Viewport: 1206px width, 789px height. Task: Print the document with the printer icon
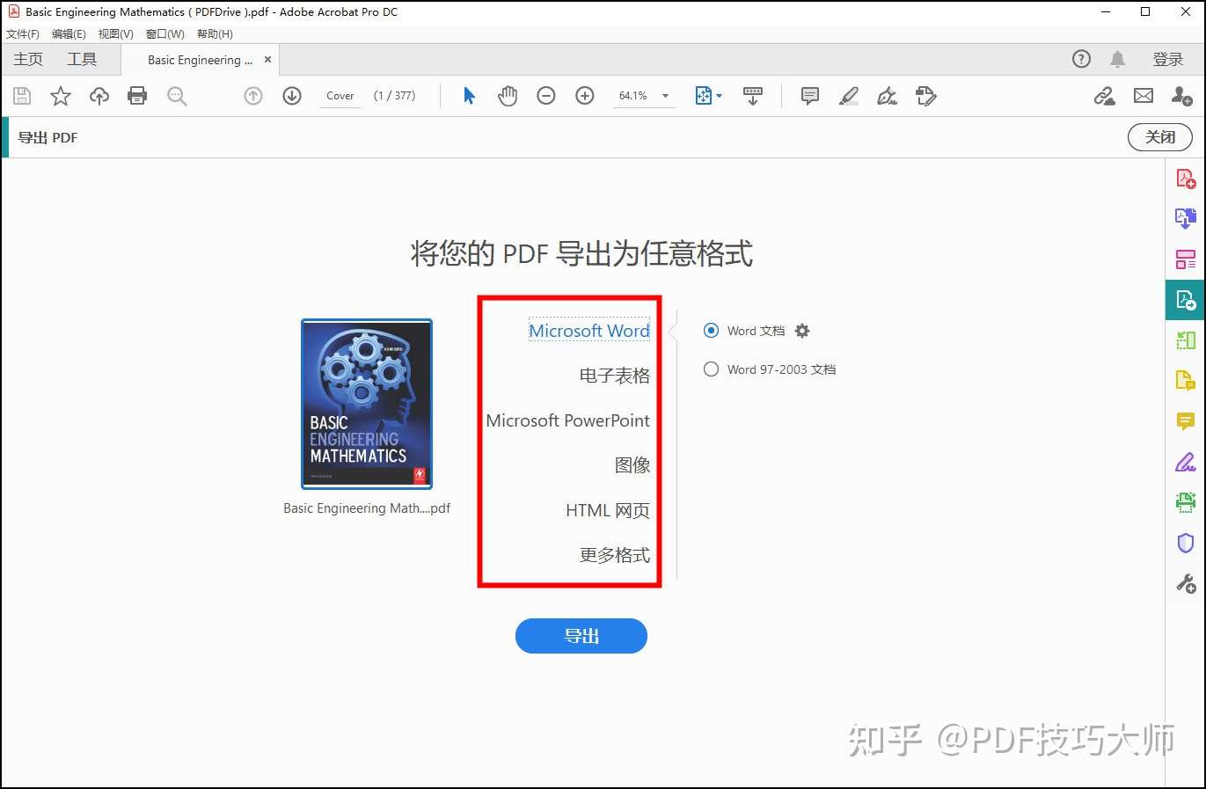click(137, 96)
